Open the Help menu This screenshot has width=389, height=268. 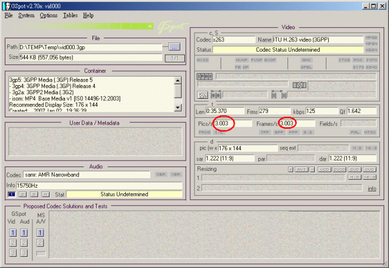pyautogui.click(x=88, y=15)
